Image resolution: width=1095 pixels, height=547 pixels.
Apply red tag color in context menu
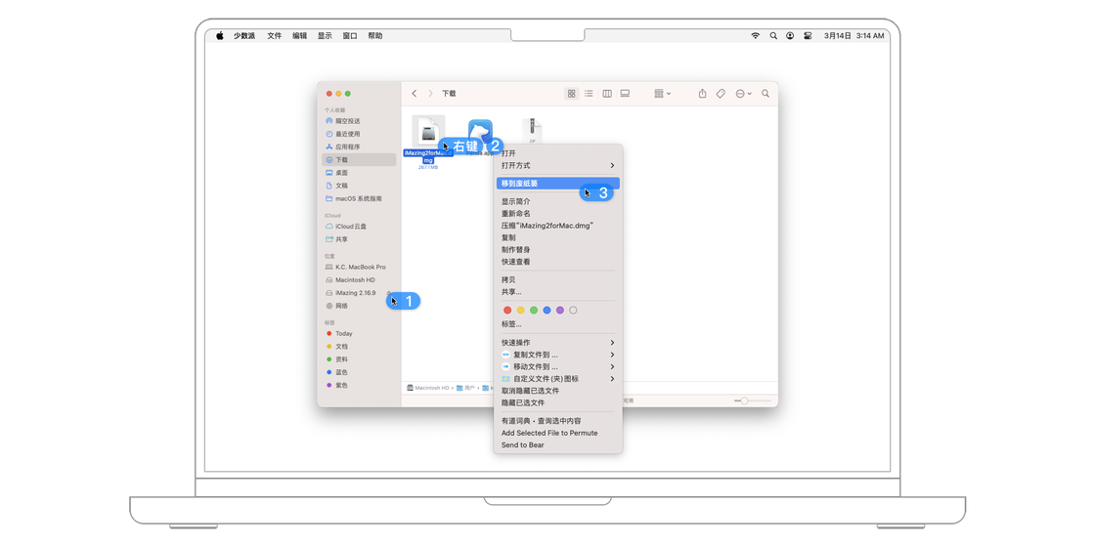507,310
